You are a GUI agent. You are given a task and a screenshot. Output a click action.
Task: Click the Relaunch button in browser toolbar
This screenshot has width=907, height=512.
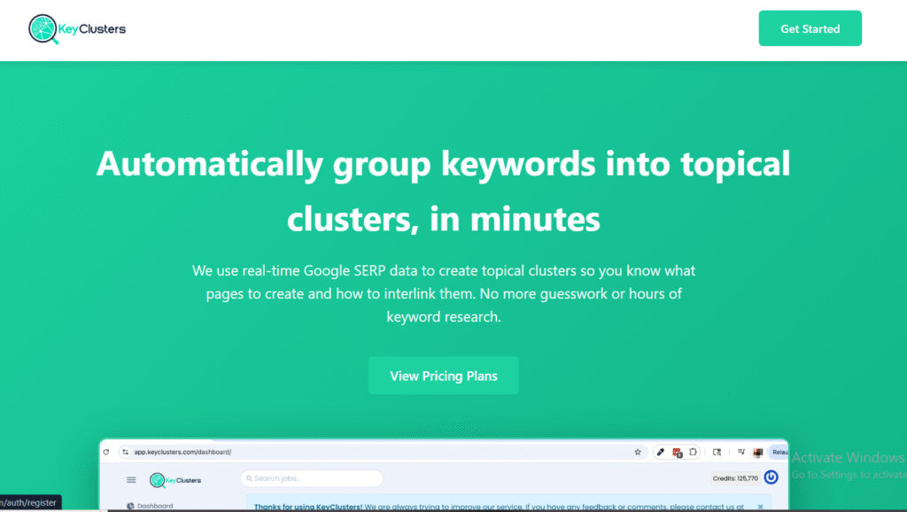779,452
